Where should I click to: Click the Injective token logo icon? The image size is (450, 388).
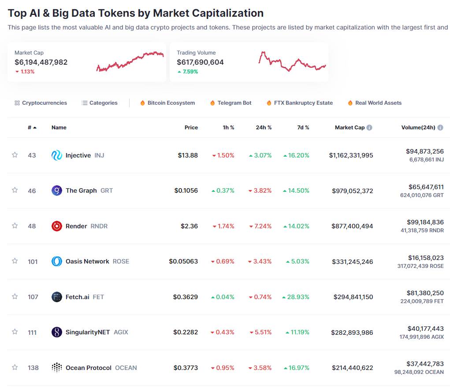tap(56, 155)
